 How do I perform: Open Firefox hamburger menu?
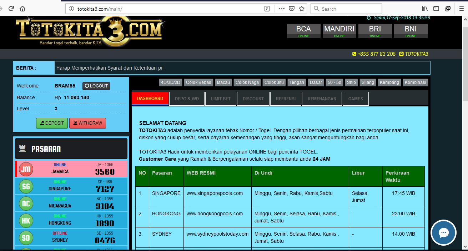(461, 9)
